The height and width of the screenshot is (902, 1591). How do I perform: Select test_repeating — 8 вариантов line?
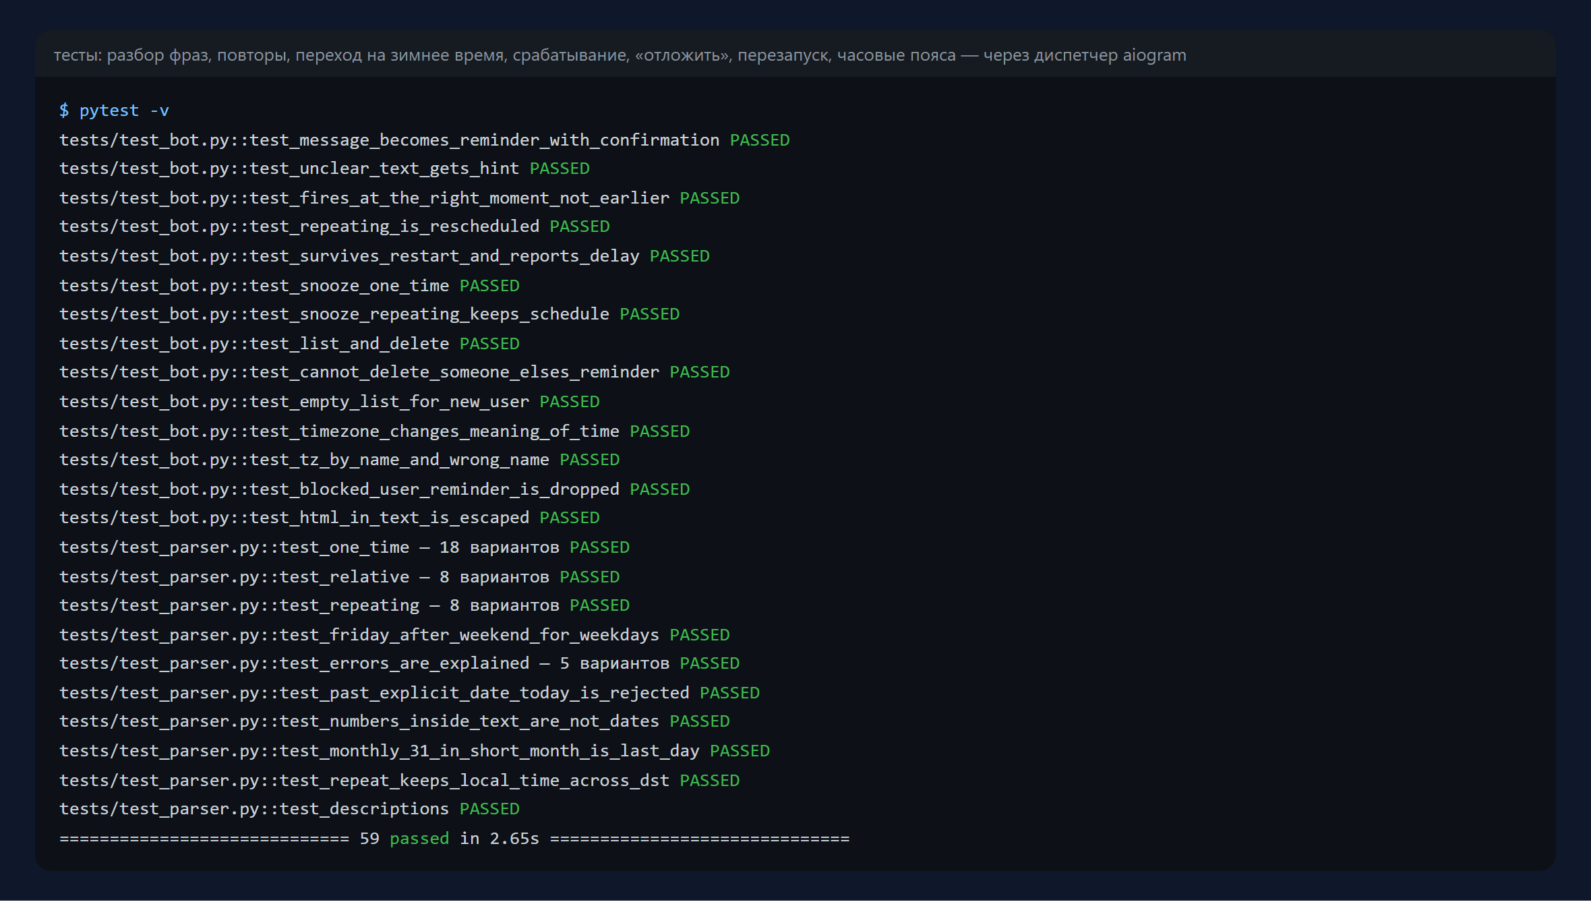pos(344,605)
